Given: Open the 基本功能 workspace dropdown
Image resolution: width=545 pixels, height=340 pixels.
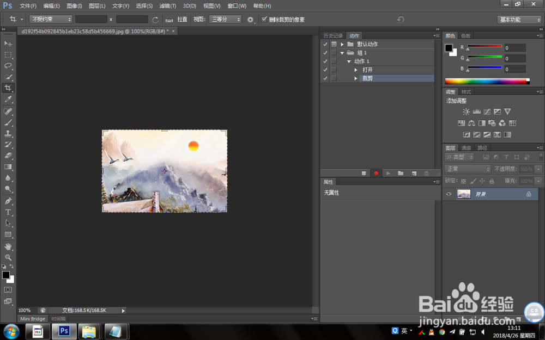Looking at the screenshot, I should 519,20.
